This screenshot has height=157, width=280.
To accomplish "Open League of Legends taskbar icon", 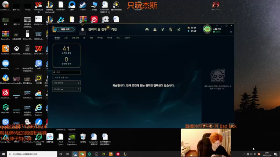I will (x=125, y=154).
